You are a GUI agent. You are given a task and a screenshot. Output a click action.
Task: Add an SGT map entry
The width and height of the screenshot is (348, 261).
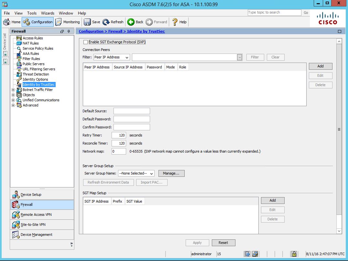coord(273,200)
